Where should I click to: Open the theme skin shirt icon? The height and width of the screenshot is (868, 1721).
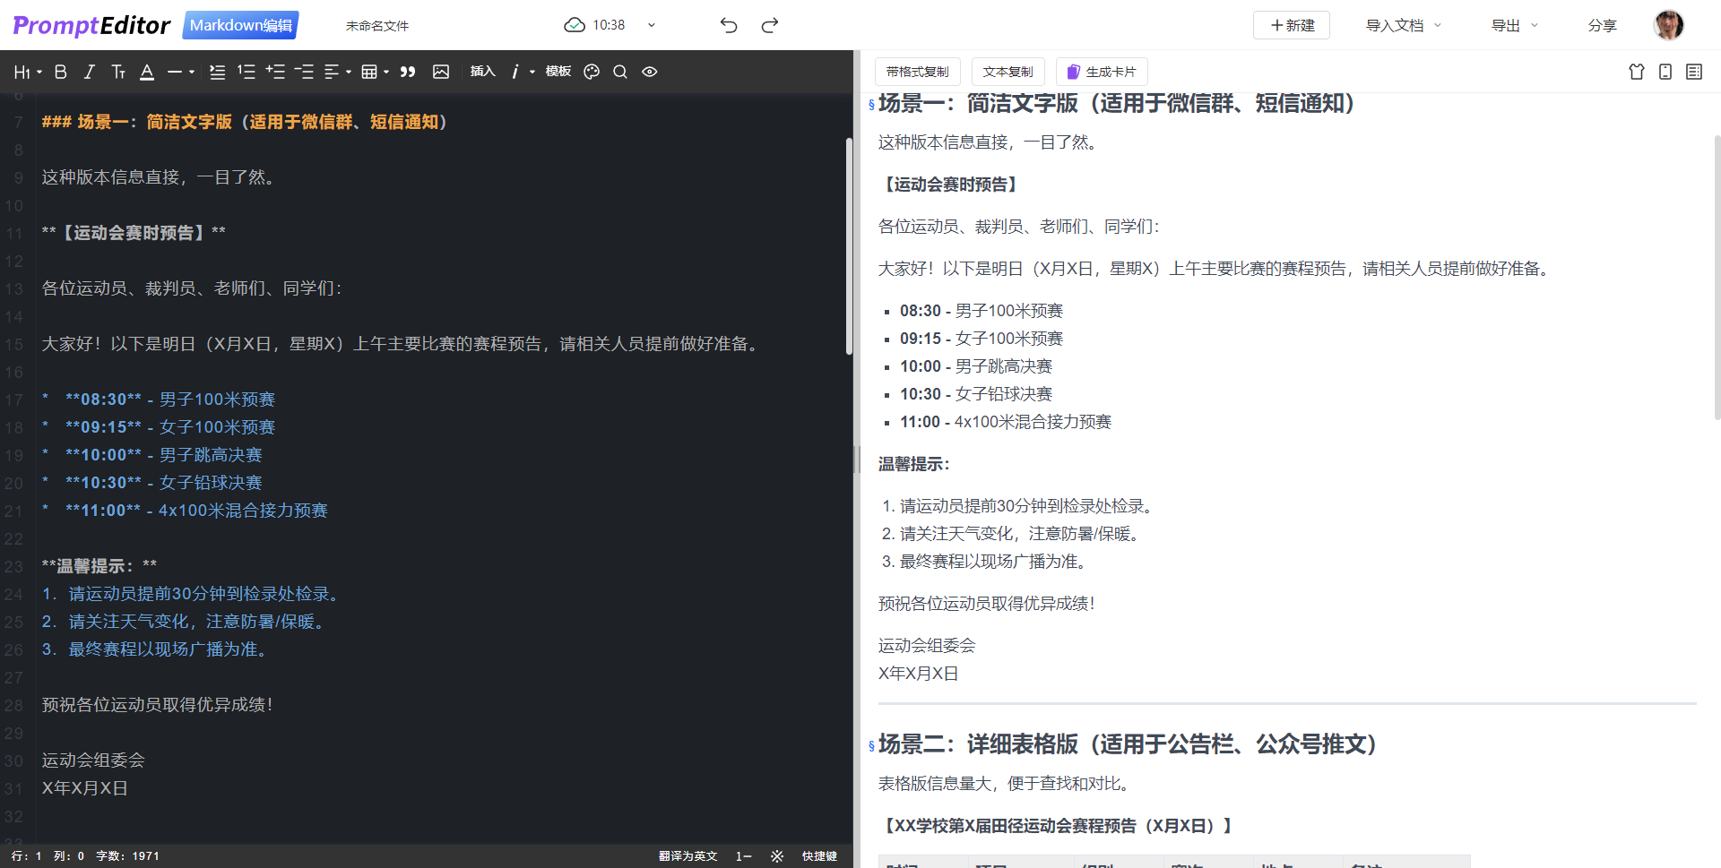(1637, 72)
